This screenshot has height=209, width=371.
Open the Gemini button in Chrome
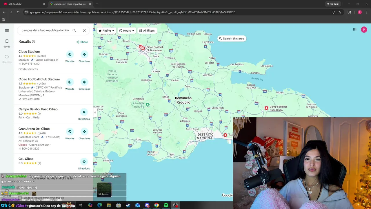[332, 4]
